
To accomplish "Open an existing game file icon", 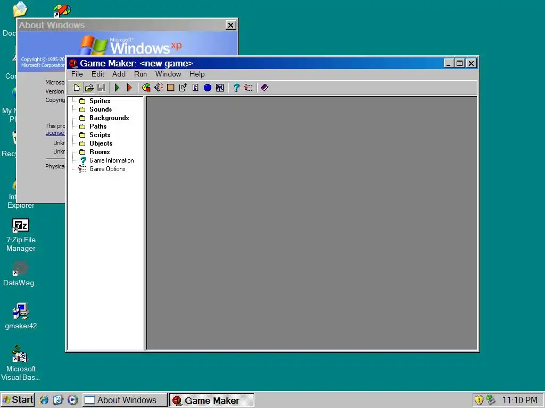I will click(89, 88).
